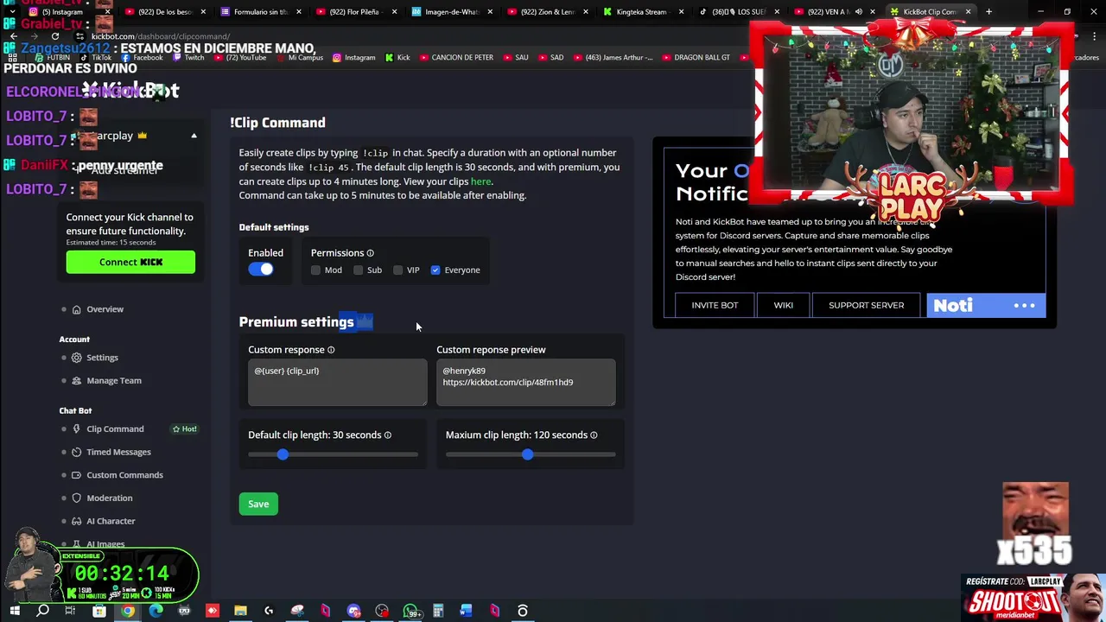Check the Mod permission checkbox
Viewport: 1106px width, 622px height.
[x=315, y=270]
